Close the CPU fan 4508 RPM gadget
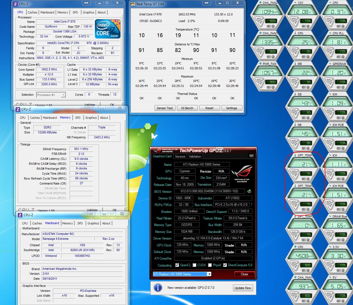 coord(308,270)
